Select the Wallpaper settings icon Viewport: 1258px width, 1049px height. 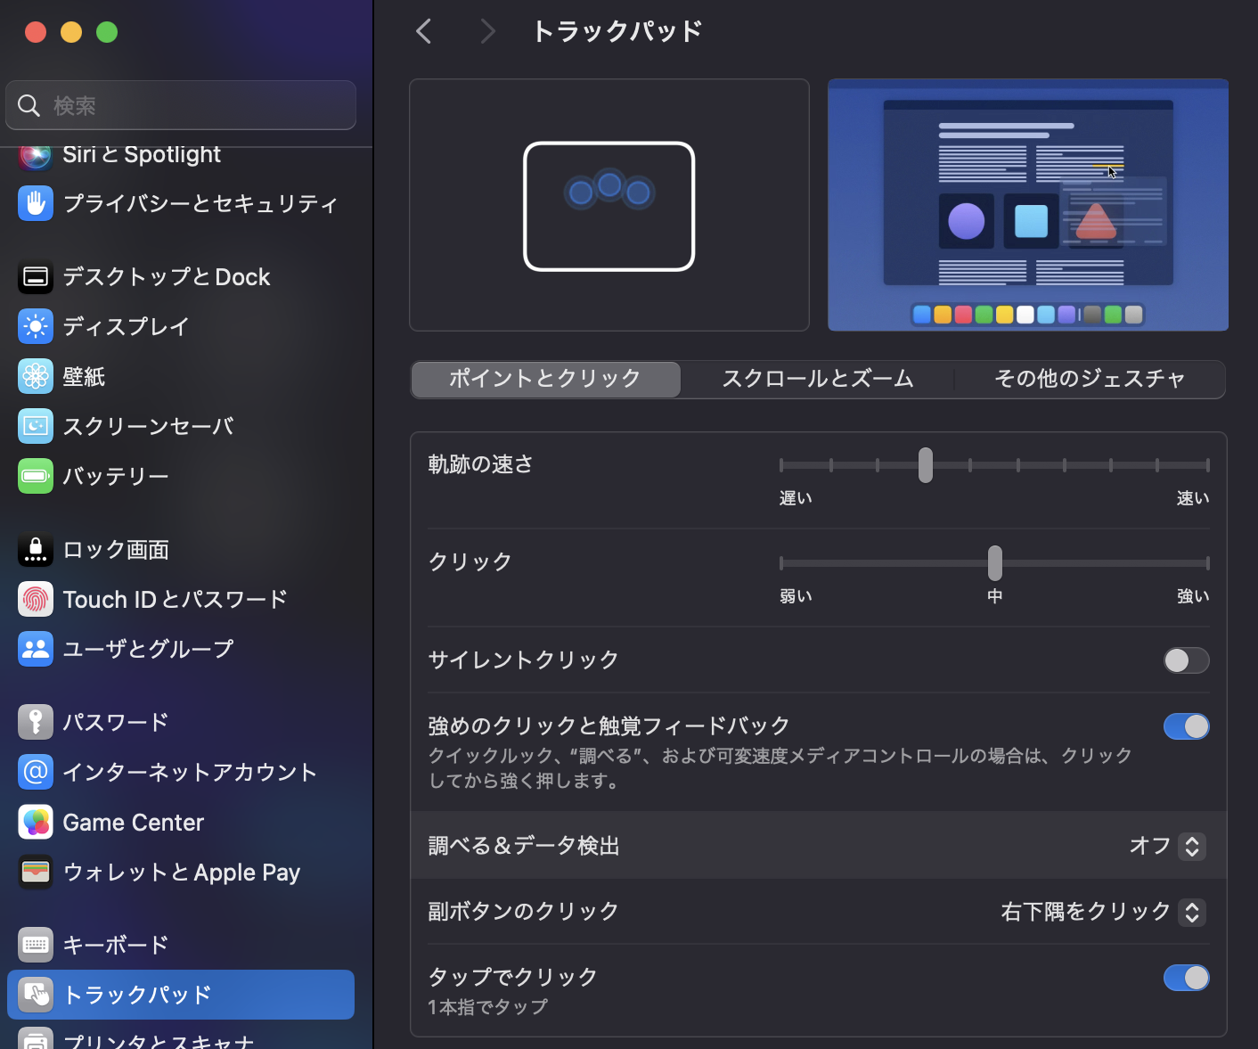click(x=84, y=376)
